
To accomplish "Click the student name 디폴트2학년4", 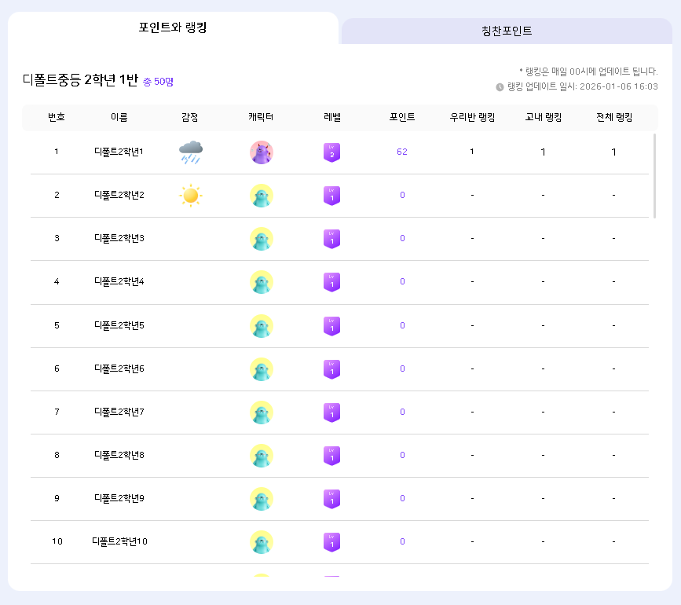I will pos(119,281).
